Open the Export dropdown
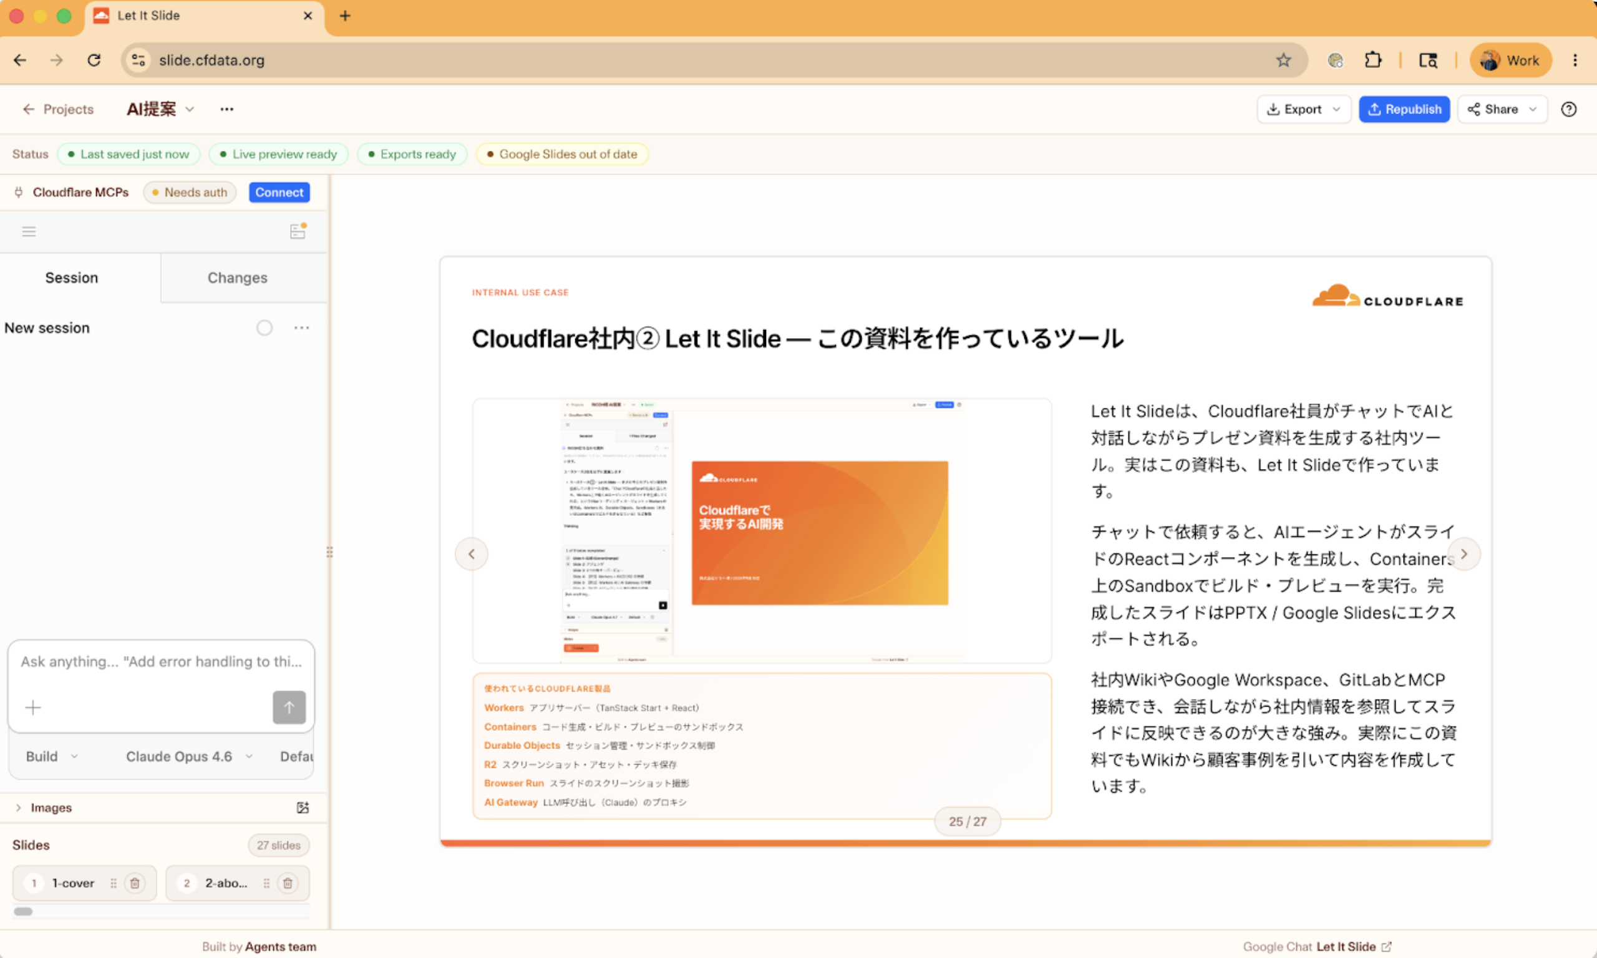 (1303, 109)
